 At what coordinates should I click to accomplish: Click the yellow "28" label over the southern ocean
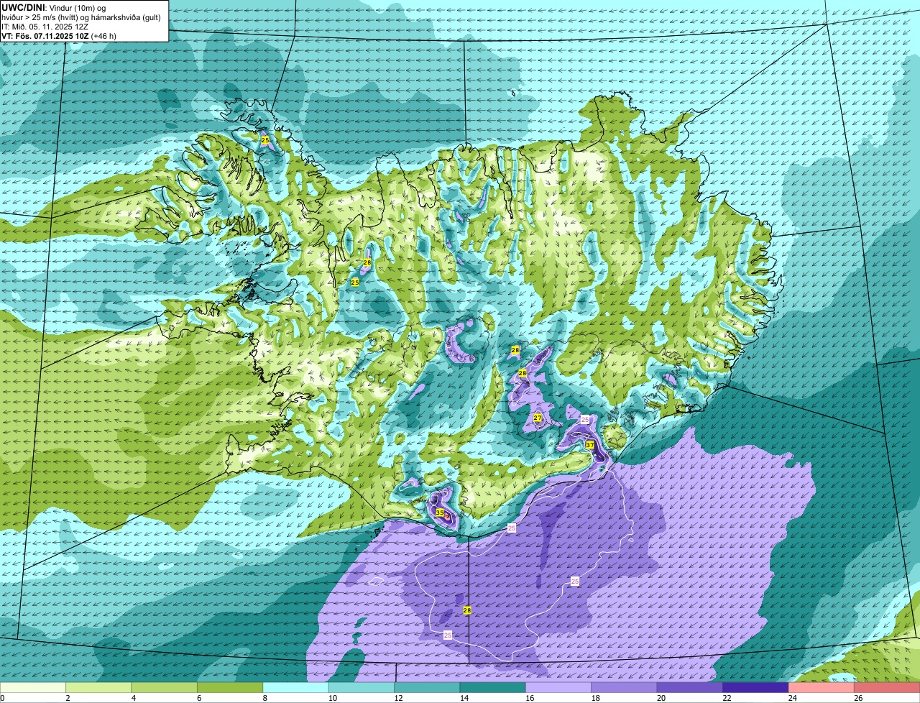467,610
